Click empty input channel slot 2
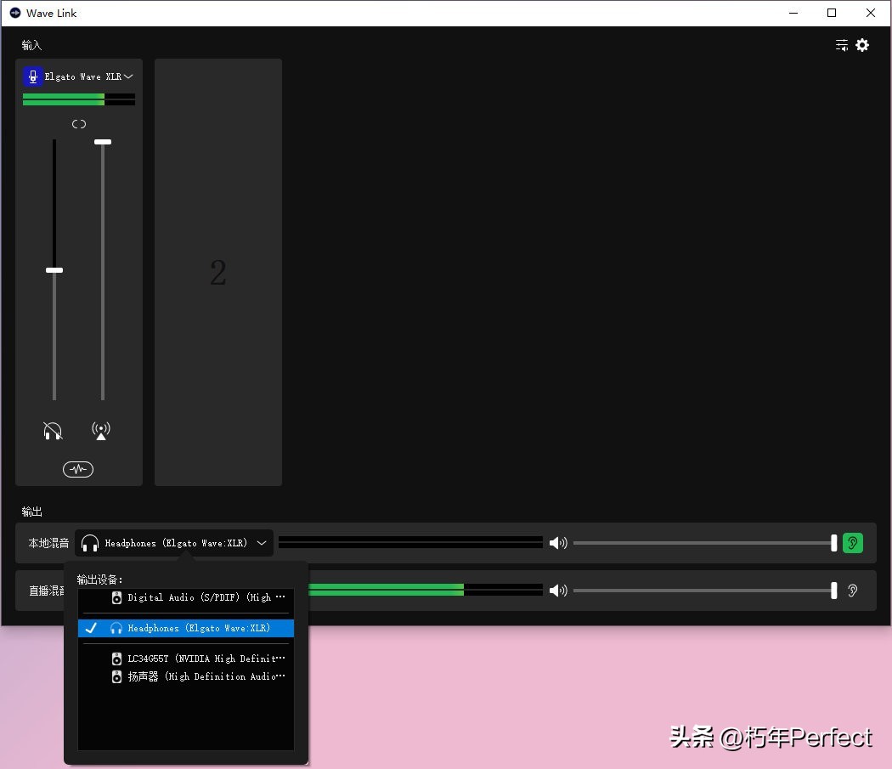This screenshot has width=892, height=769. (218, 273)
